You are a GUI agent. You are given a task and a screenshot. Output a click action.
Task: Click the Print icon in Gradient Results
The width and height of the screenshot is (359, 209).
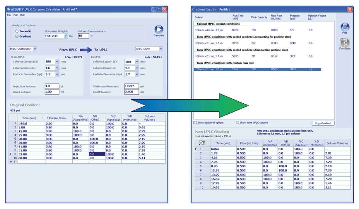tap(345, 27)
